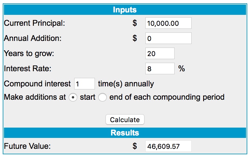Click the Interest Rate input box
250x157 pixels.
point(160,69)
